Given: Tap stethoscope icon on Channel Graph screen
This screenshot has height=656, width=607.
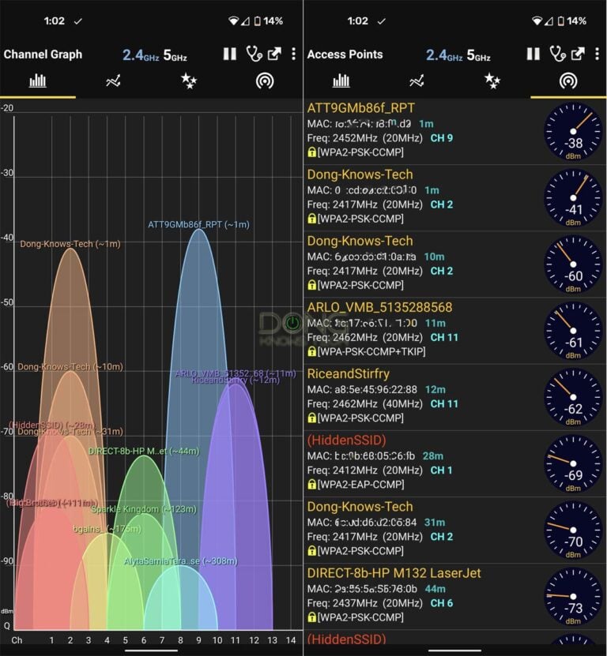Looking at the screenshot, I should (253, 54).
